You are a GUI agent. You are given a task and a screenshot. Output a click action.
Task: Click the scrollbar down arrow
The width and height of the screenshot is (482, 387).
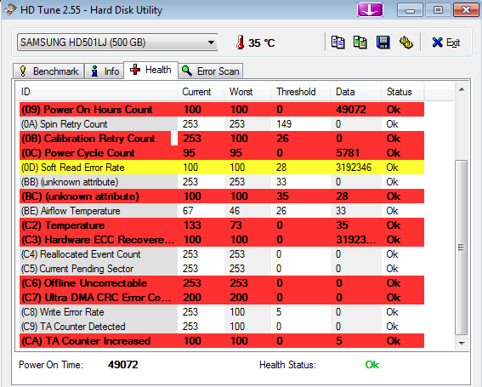[462, 343]
